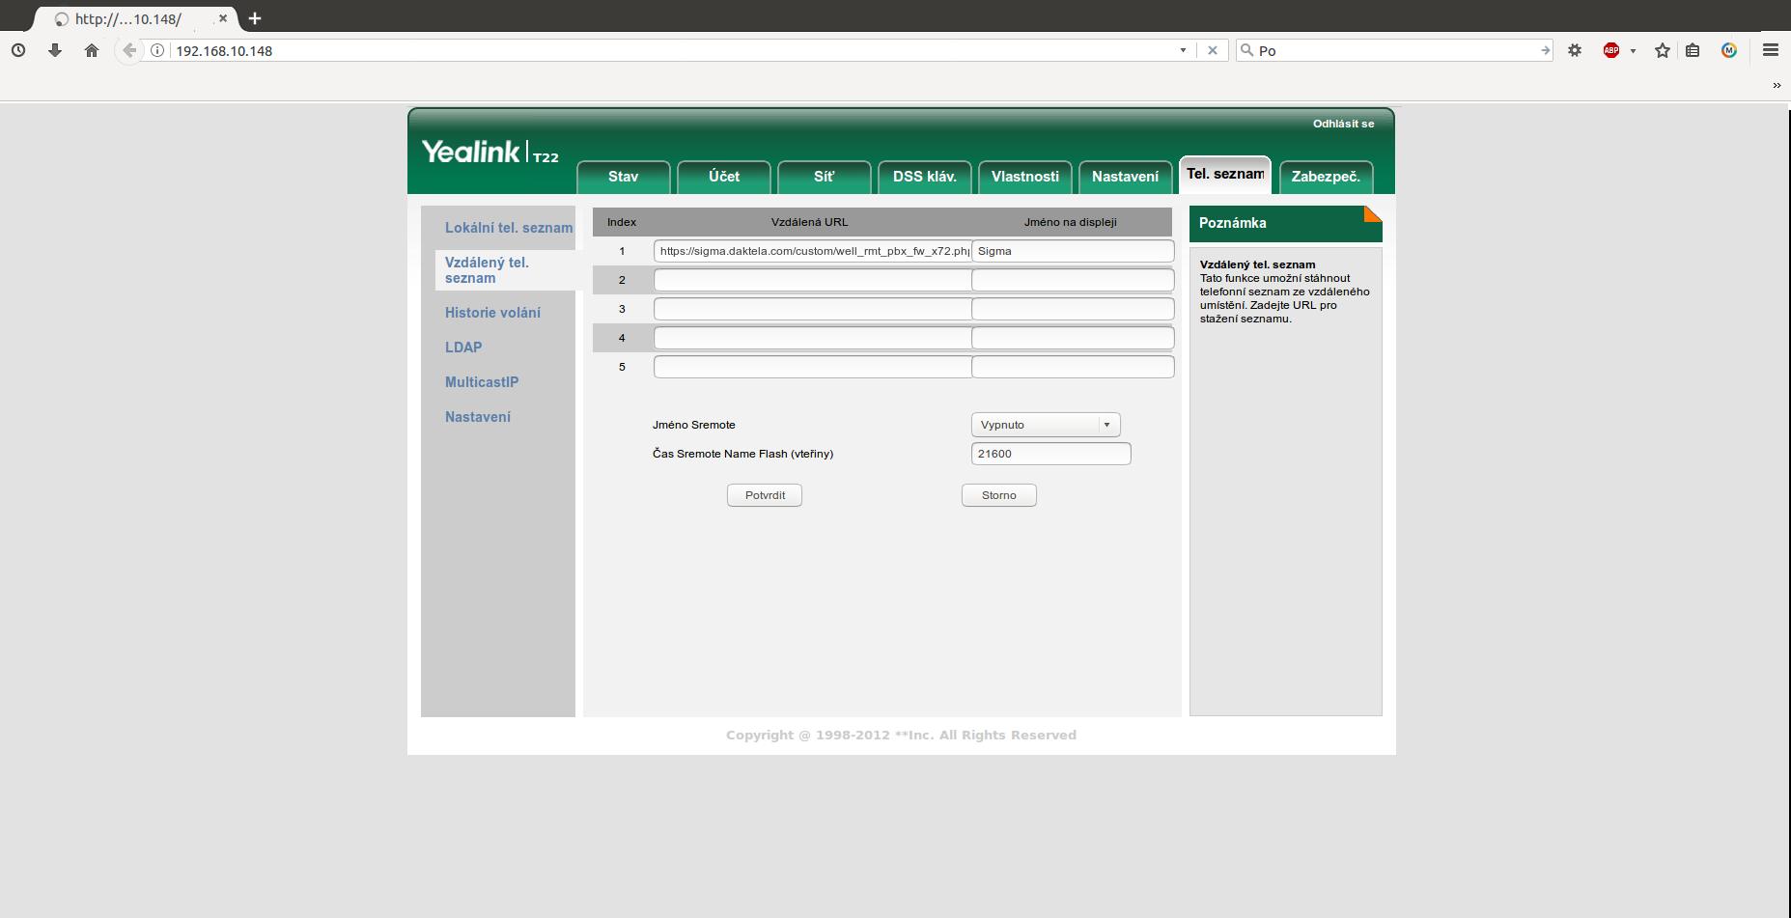Click the Odhlásit se link
This screenshot has width=1791, height=918.
[x=1343, y=124]
